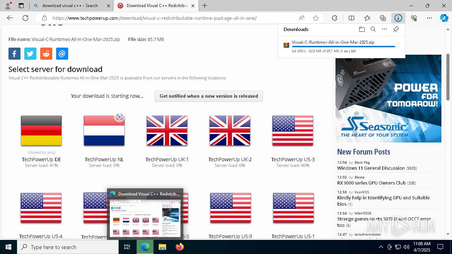Open the notification center icon
This screenshot has width=452, height=254.
(x=440, y=247)
